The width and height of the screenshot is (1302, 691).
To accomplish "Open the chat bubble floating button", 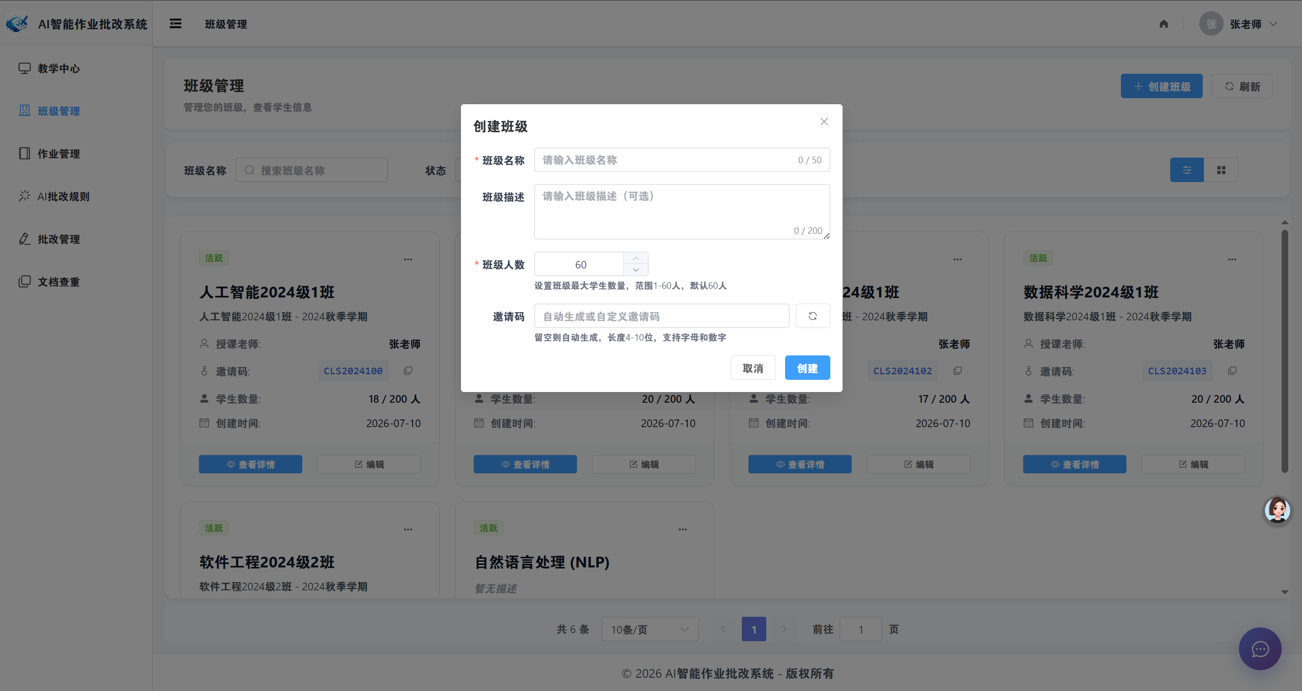I will pyautogui.click(x=1260, y=649).
